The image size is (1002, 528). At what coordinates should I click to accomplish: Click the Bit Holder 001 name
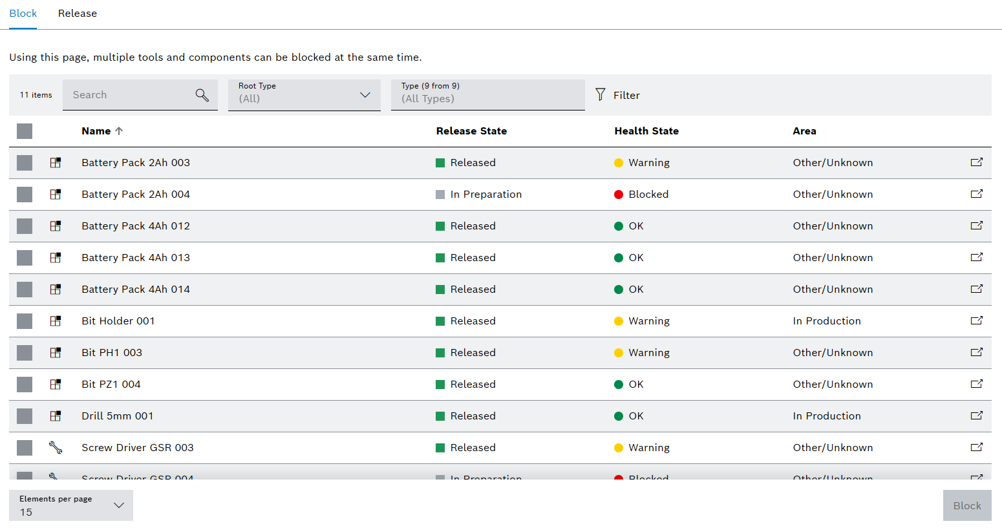coord(118,321)
